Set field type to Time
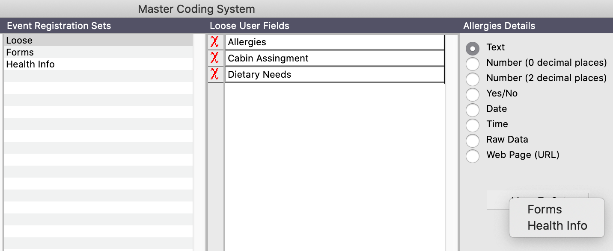Image resolution: width=613 pixels, height=251 pixels. pos(473,125)
